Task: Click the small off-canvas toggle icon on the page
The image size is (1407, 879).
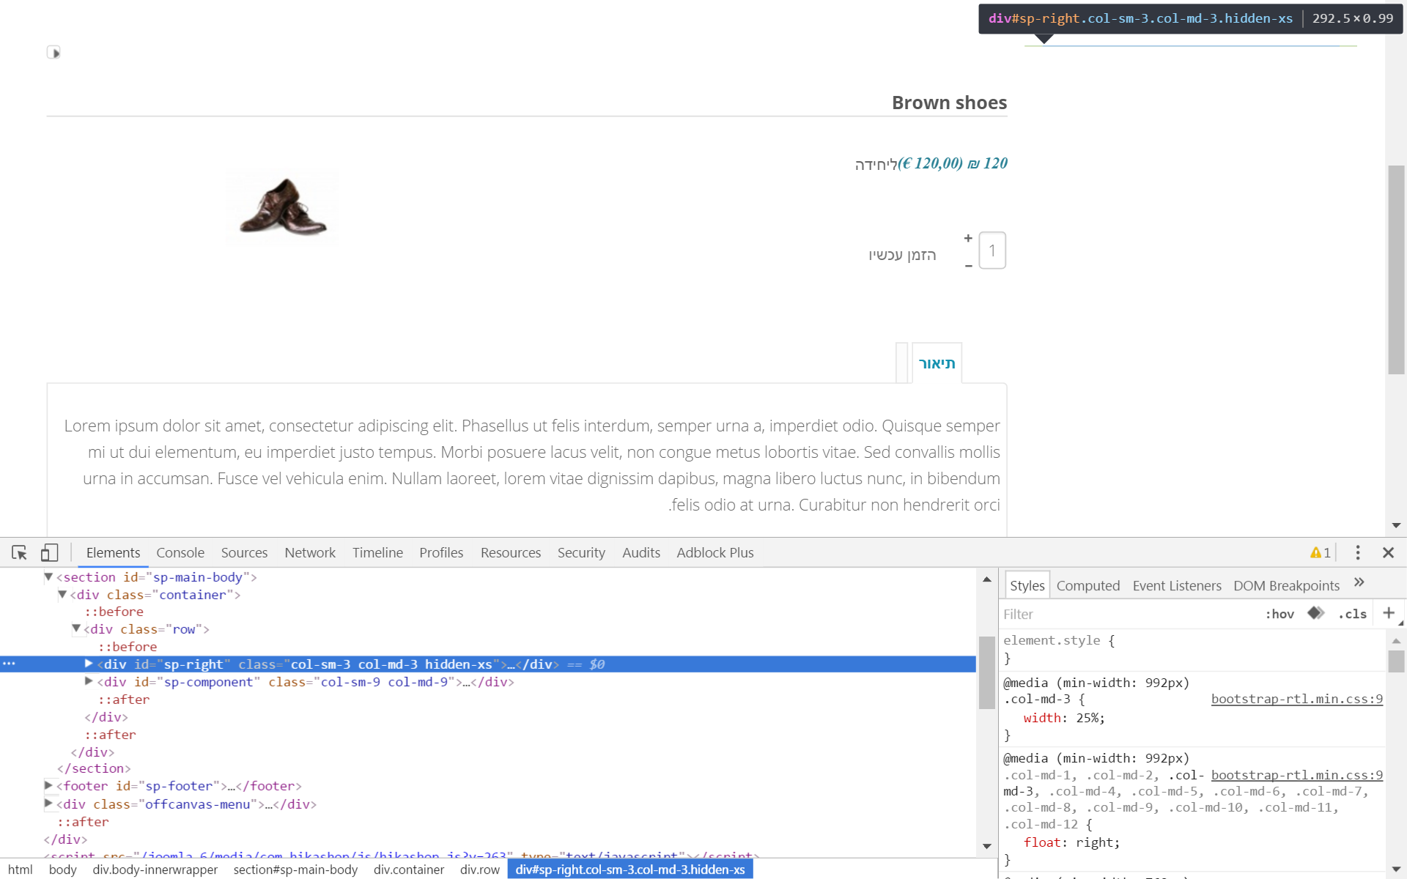Action: (53, 52)
